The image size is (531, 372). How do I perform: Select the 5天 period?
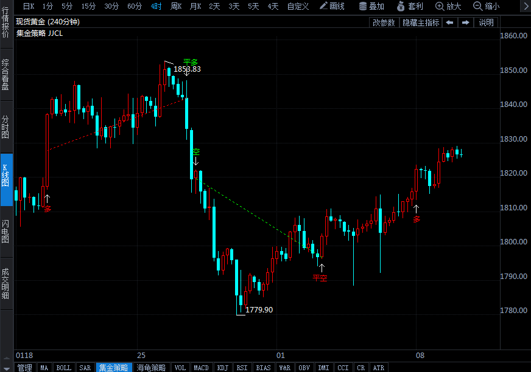click(x=253, y=6)
